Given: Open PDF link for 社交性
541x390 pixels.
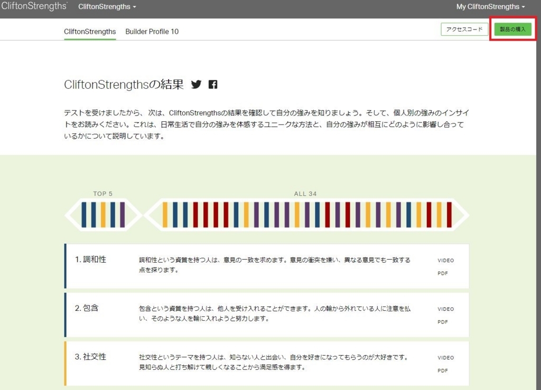Looking at the screenshot, I should point(443,370).
